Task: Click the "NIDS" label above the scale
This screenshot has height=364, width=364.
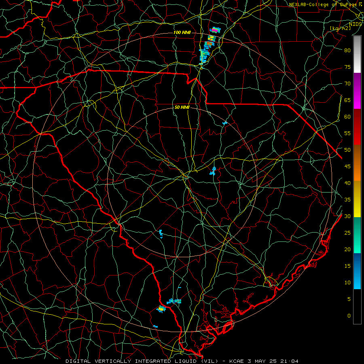Action: click(355, 24)
